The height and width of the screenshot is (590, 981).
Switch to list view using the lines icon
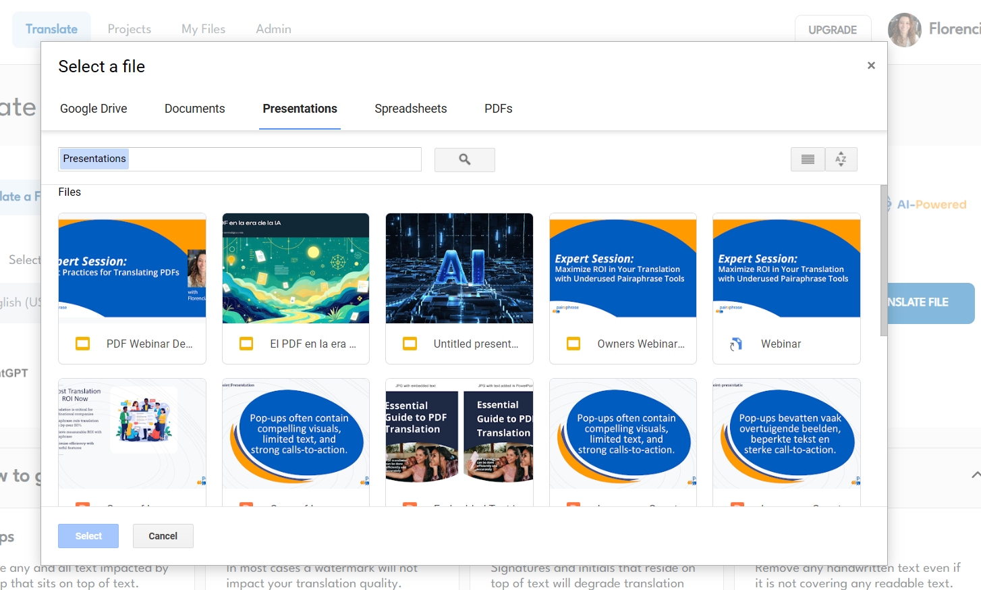click(808, 159)
